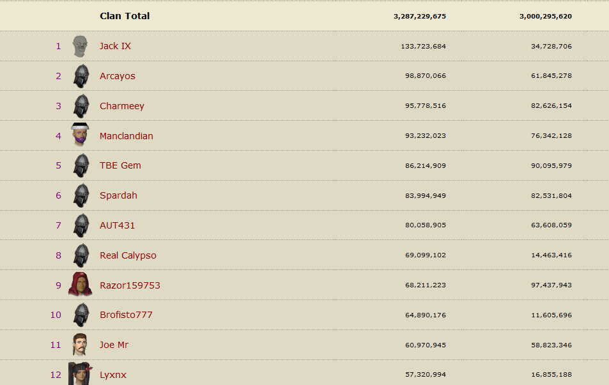Click the helmet avatar next to Spardah
This screenshot has width=609, height=385.
(x=81, y=195)
